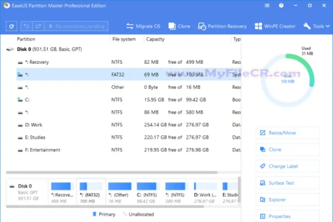Click the C: drive Windows icon in list
The height and width of the screenshot is (222, 333).
(x=20, y=99)
